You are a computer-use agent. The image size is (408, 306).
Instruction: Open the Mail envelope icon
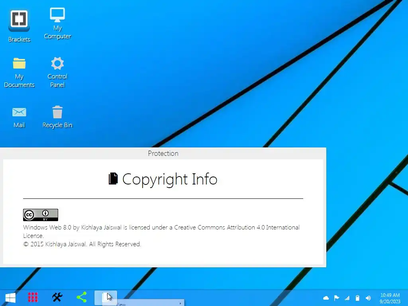click(x=19, y=118)
